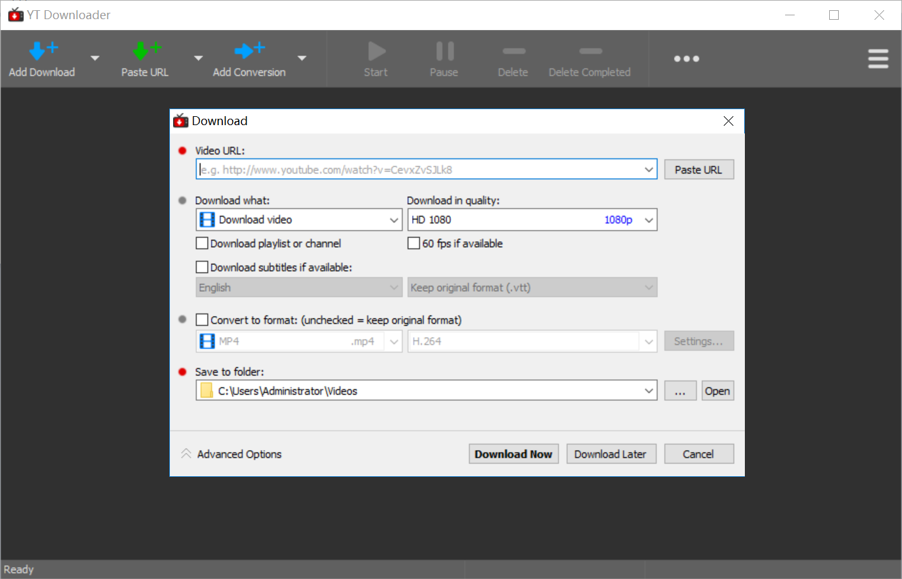Click the Ready status bar text
The width and height of the screenshot is (902, 579).
click(19, 569)
